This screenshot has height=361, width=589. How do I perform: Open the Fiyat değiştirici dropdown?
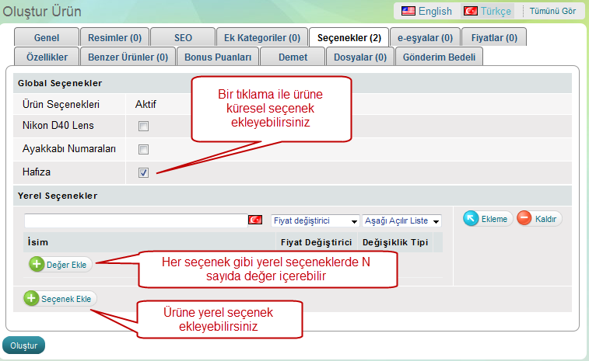click(x=315, y=221)
